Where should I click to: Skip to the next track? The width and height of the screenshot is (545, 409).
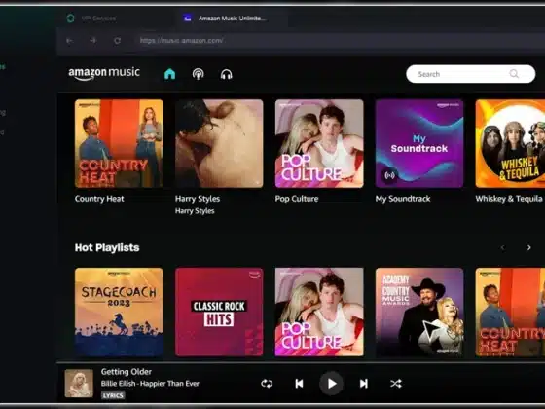pyautogui.click(x=364, y=384)
